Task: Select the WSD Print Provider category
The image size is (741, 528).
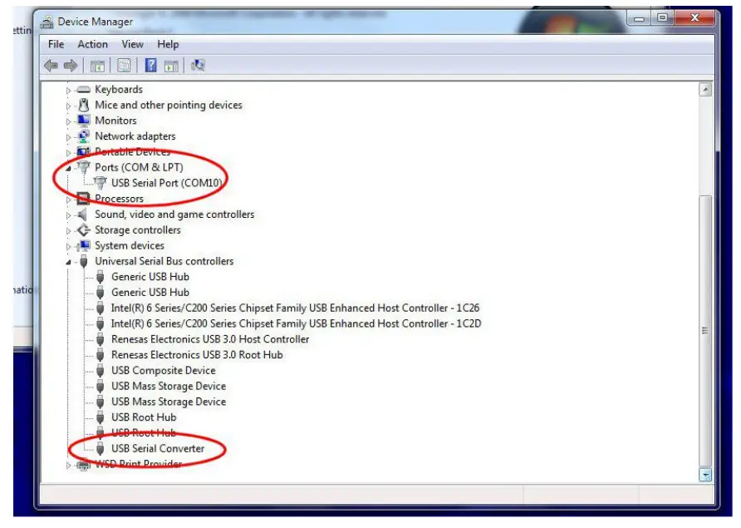Action: 138,464
